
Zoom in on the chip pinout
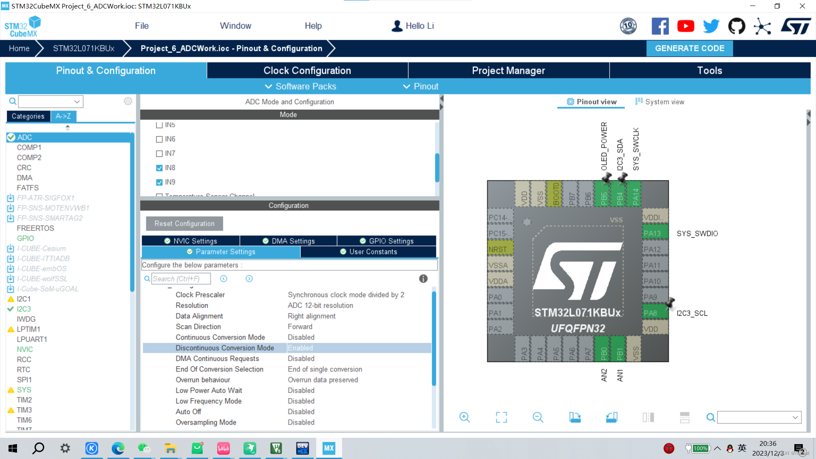[465, 417]
